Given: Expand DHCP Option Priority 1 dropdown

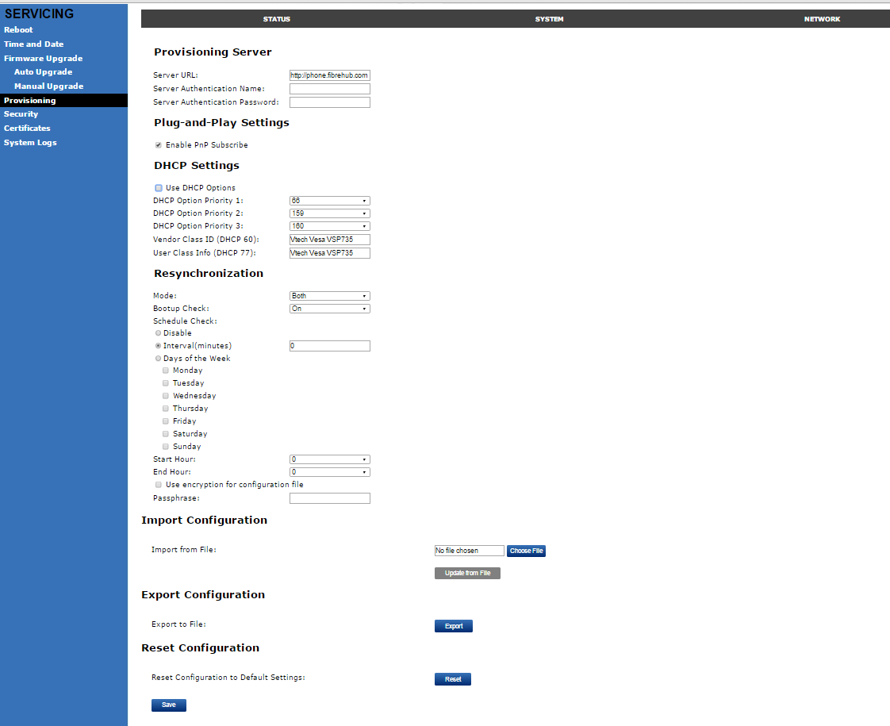Looking at the screenshot, I should pos(329,201).
